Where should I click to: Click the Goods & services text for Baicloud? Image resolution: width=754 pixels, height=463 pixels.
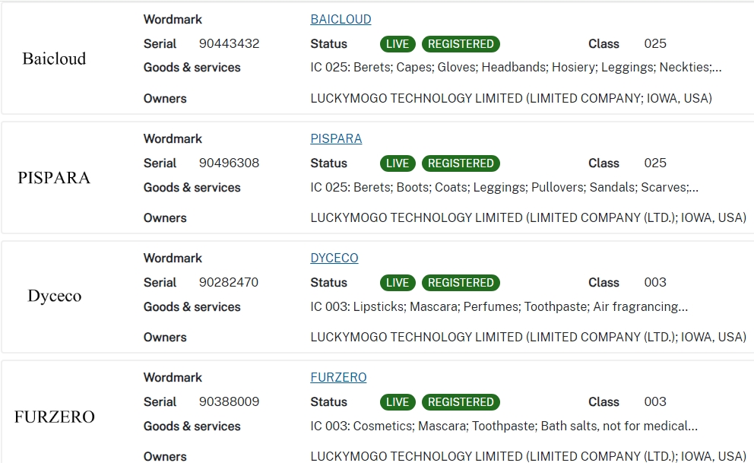coord(192,68)
